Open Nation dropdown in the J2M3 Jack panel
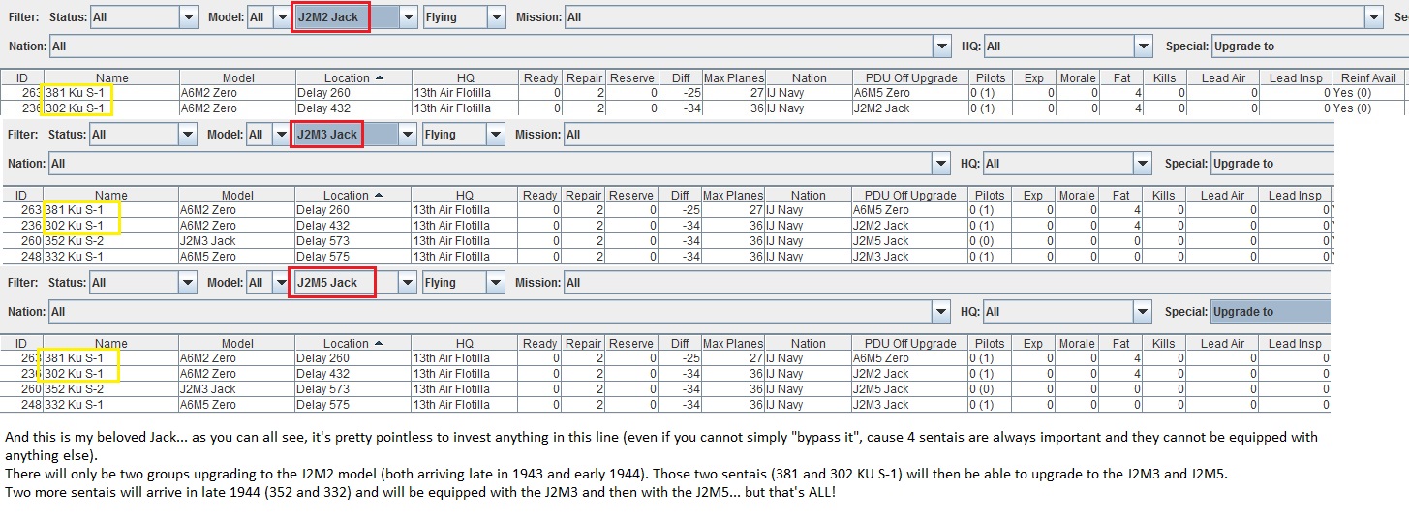 tap(501, 164)
